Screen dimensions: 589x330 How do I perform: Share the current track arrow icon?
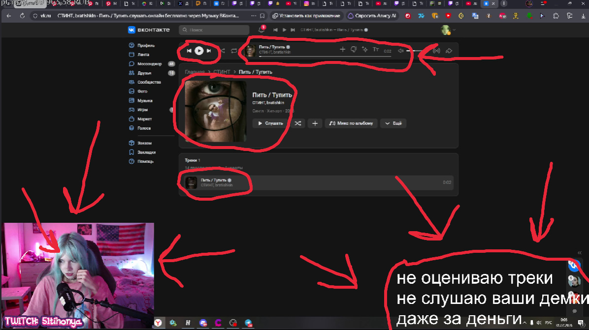point(449,51)
